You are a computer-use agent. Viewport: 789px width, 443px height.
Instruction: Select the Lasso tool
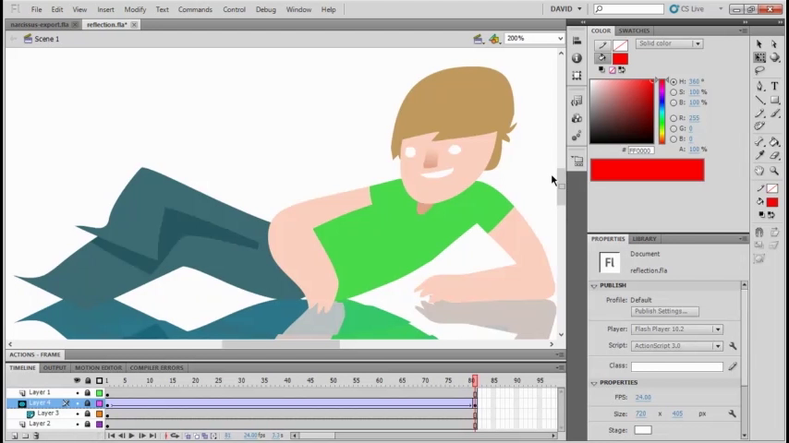click(759, 71)
